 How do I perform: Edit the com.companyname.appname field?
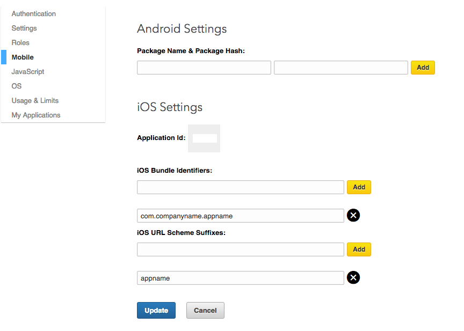coord(240,216)
